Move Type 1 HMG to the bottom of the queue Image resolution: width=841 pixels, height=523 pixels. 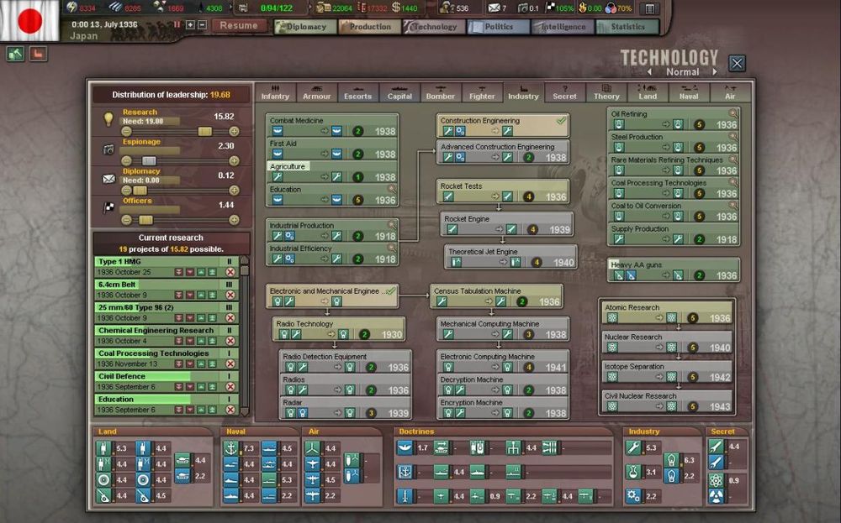(178, 272)
